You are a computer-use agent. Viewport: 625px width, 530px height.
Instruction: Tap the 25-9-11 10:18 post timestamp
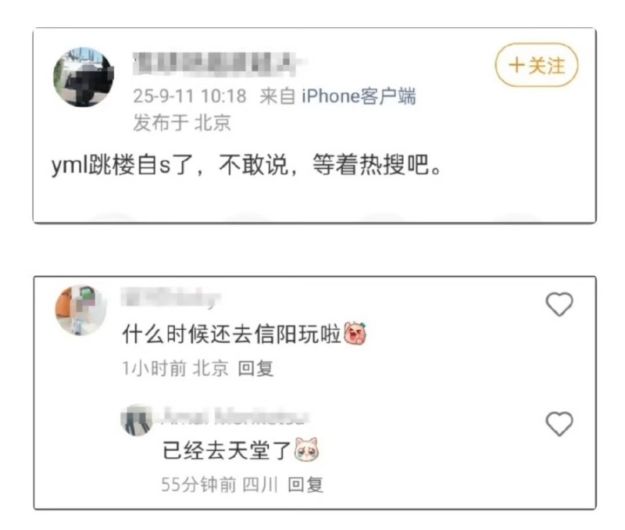coord(190,96)
